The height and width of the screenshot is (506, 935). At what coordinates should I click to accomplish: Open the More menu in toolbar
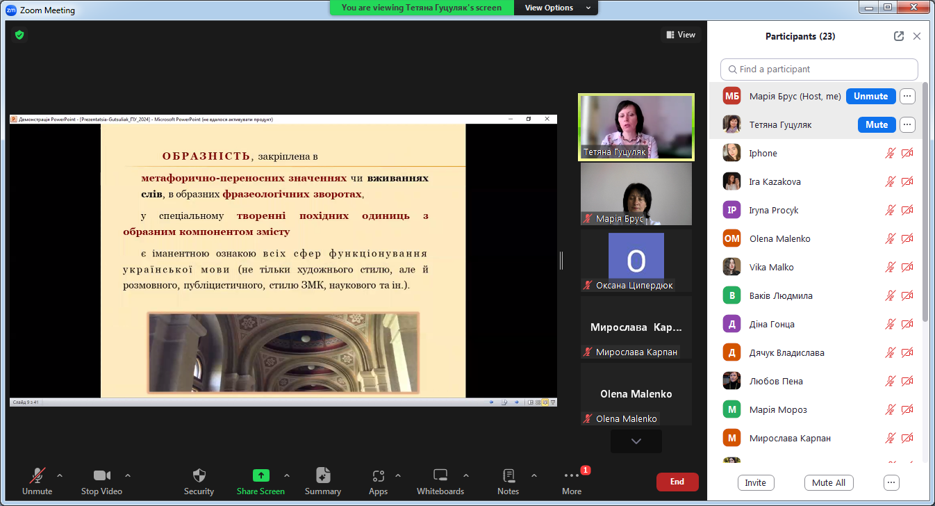[572, 476]
